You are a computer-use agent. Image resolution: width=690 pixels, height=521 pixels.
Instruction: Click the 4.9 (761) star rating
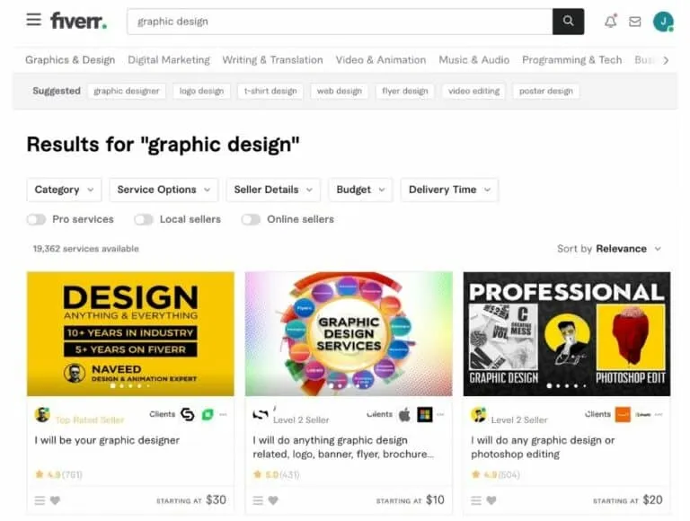(x=58, y=475)
